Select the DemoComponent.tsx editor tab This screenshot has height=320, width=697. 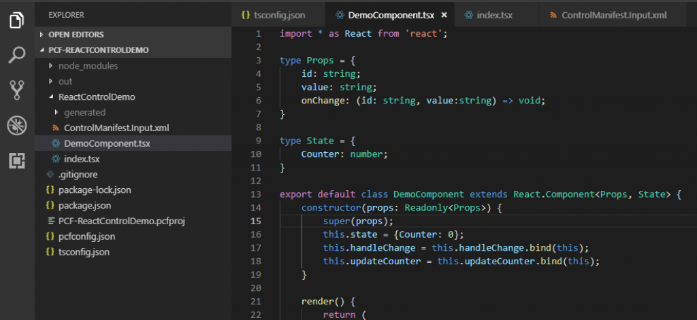click(x=390, y=15)
